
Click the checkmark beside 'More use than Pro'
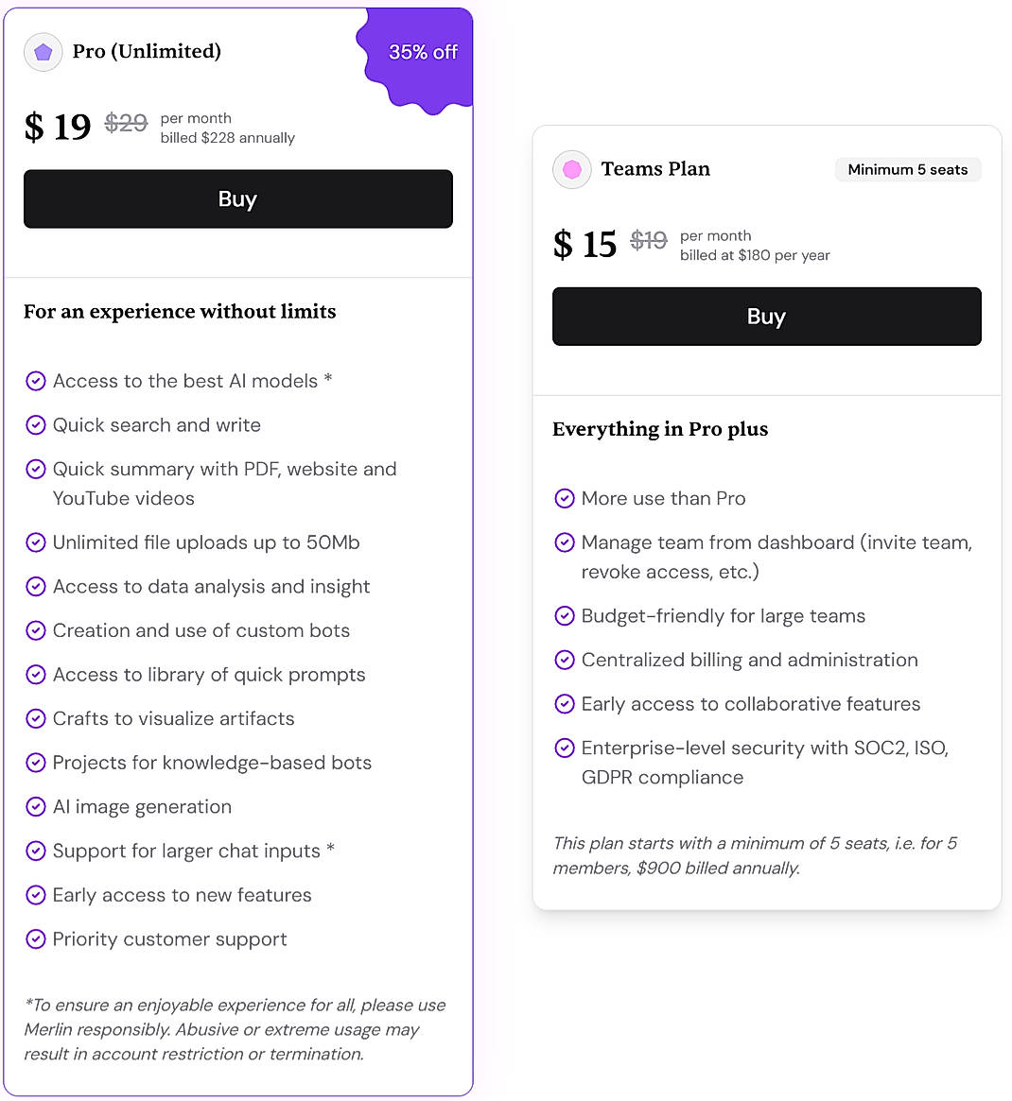click(x=565, y=498)
